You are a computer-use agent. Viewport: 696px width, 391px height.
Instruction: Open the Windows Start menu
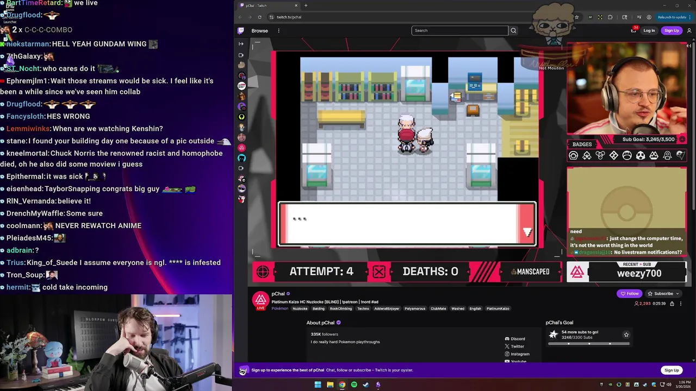[318, 385]
